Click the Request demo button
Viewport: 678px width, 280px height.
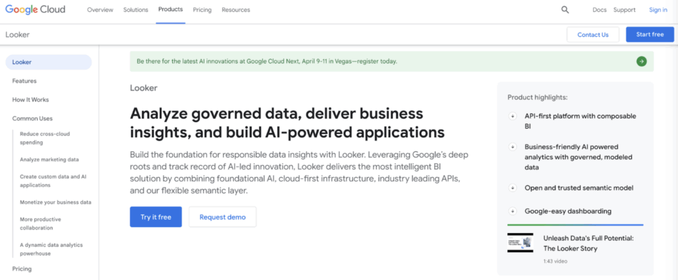pyautogui.click(x=222, y=217)
